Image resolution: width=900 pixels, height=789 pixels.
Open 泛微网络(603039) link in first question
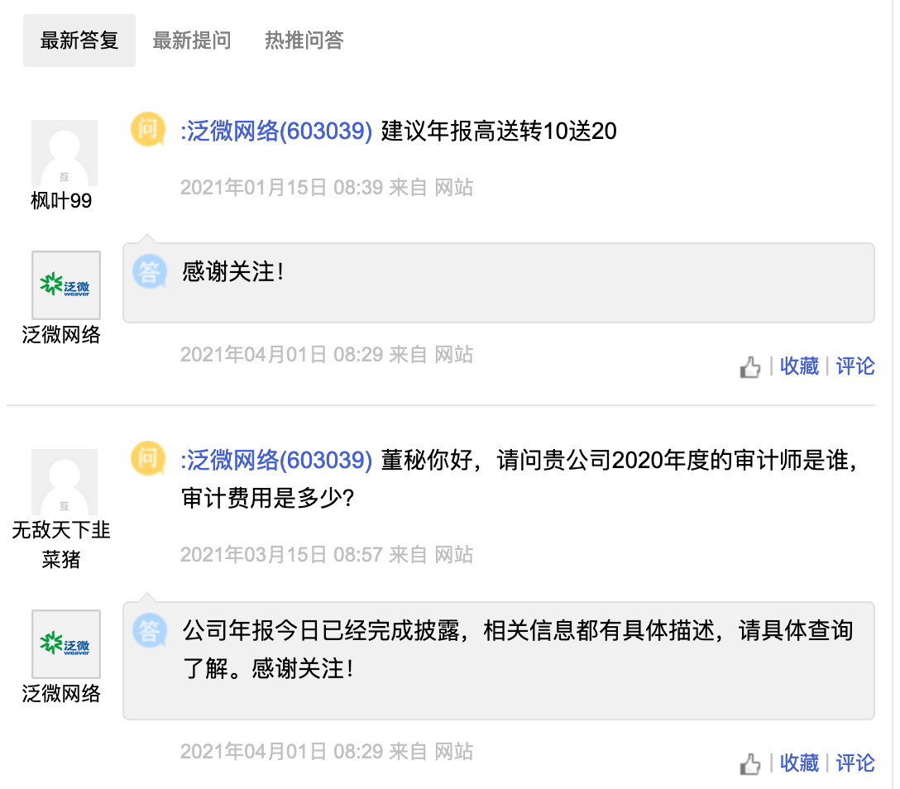(276, 131)
